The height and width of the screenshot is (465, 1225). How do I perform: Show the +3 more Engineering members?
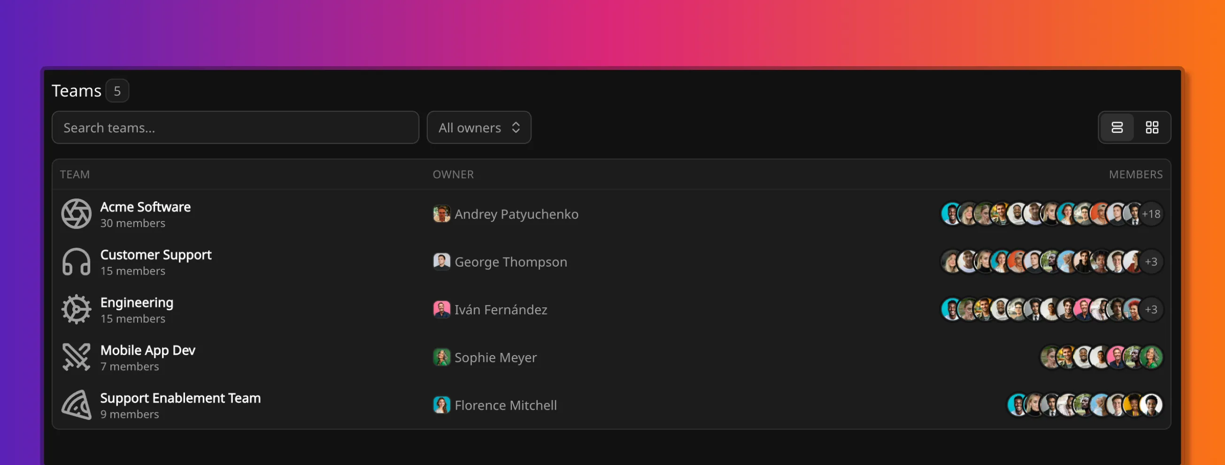(x=1151, y=310)
